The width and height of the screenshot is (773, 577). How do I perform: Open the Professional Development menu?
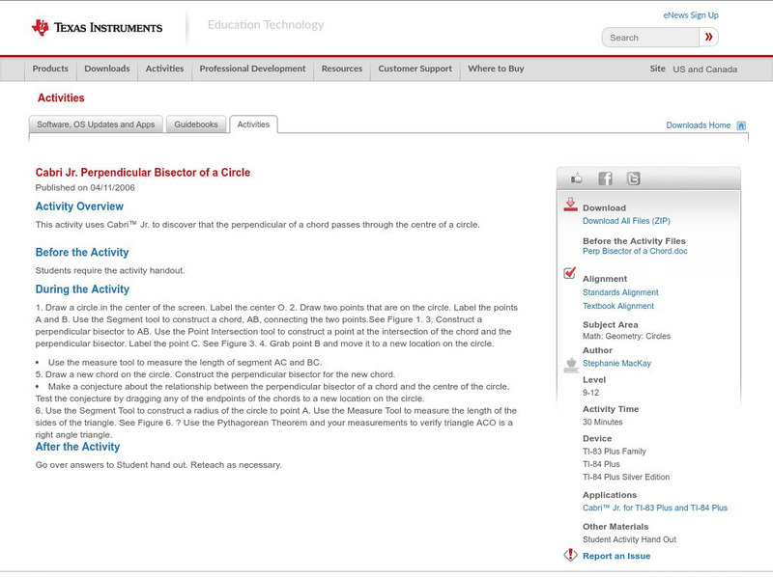pos(252,69)
